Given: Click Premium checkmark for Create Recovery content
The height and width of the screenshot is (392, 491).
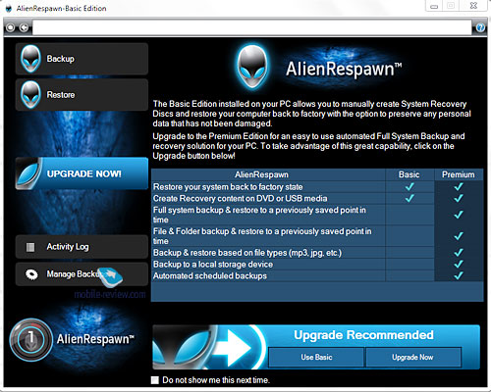Looking at the screenshot, I should click(x=459, y=198).
